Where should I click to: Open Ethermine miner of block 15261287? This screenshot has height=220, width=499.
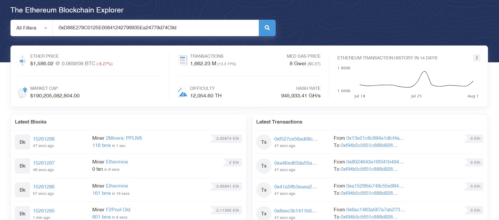tap(117, 162)
